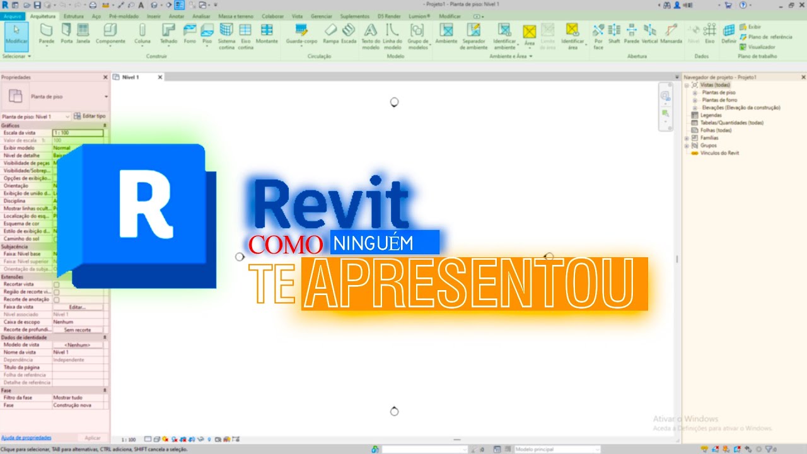Pick the Guarda-corpo railing tool

[x=301, y=33]
